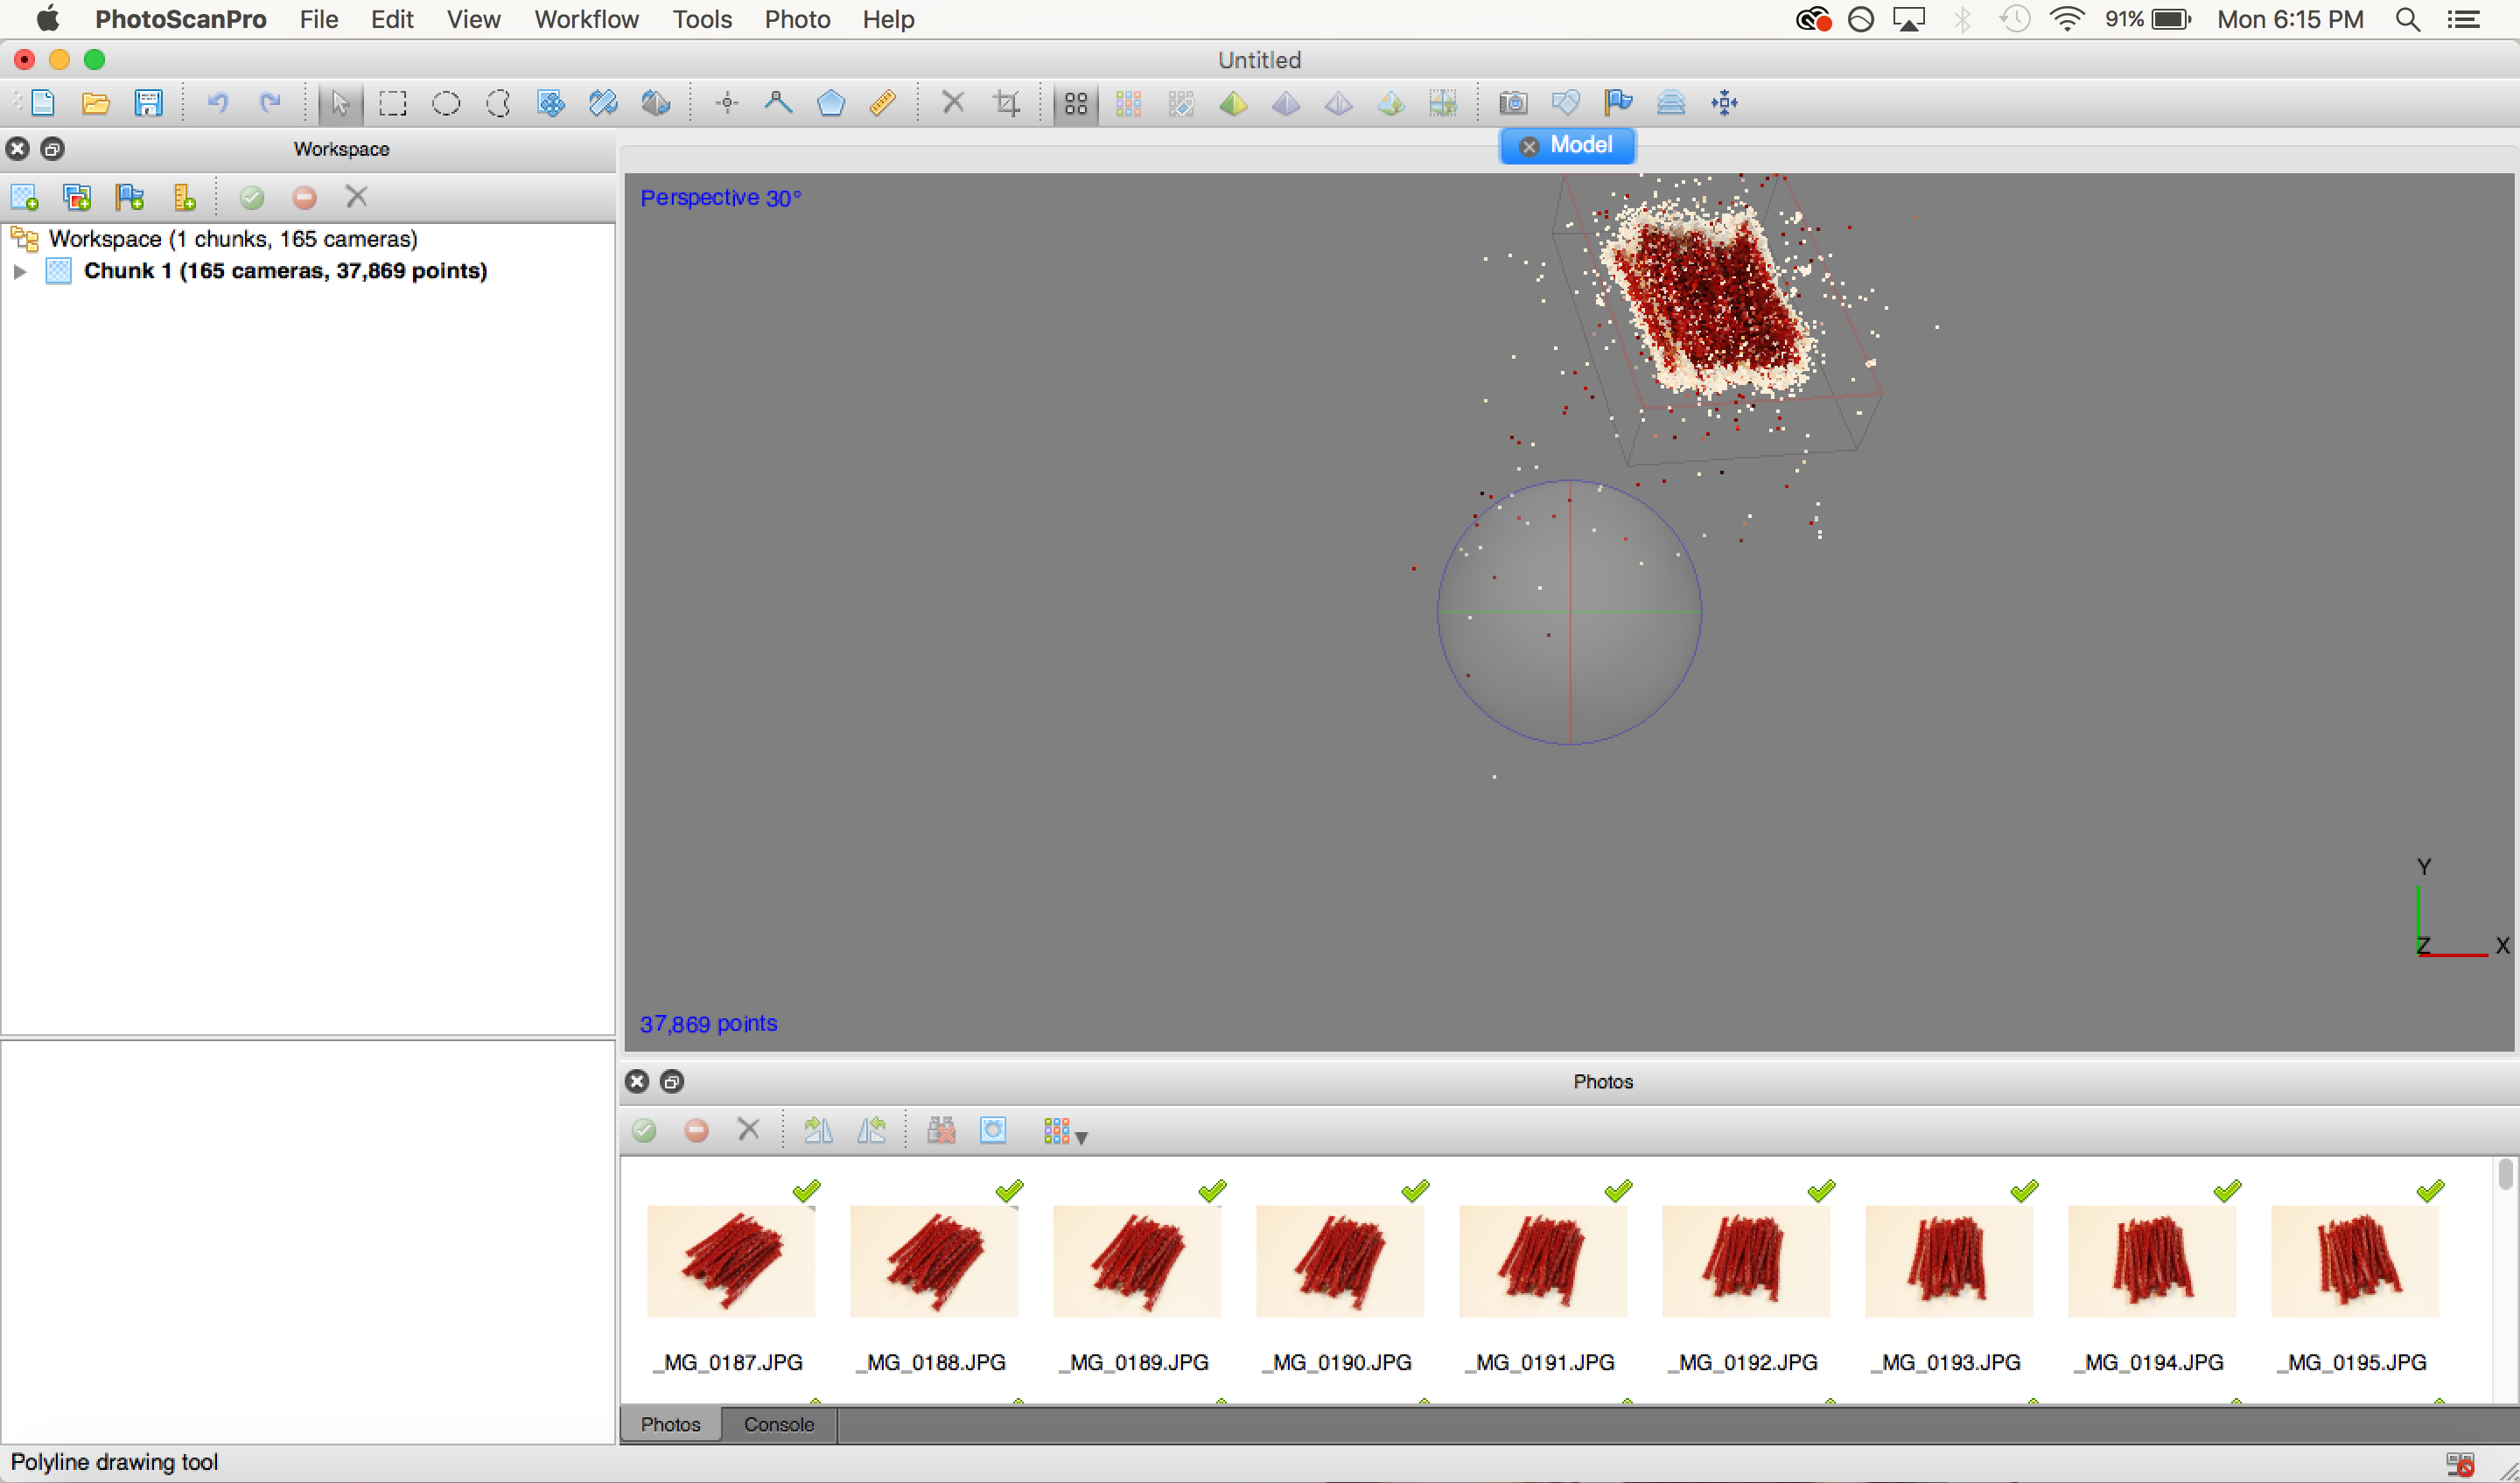Select the _MG_0190.JPG photo thumbnail
This screenshot has height=1483, width=2520.
coord(1339,1261)
